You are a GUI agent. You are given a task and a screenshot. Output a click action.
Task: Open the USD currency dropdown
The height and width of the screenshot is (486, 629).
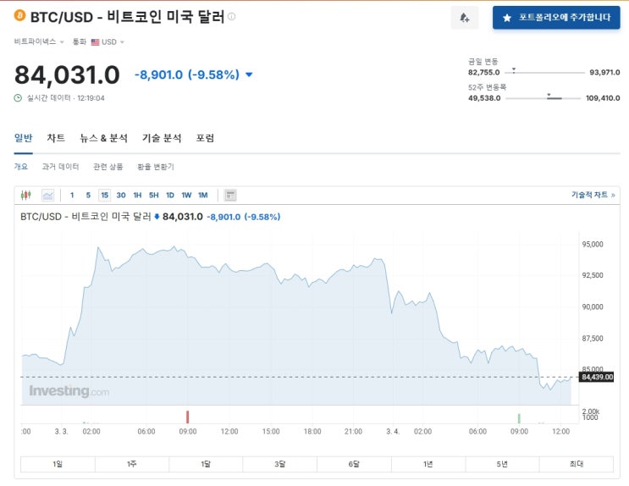(111, 41)
